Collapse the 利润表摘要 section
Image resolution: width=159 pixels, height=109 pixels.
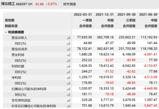pyautogui.click(x=6, y=32)
